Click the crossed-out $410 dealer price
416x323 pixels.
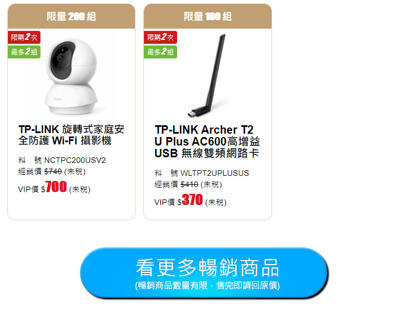[x=189, y=184]
